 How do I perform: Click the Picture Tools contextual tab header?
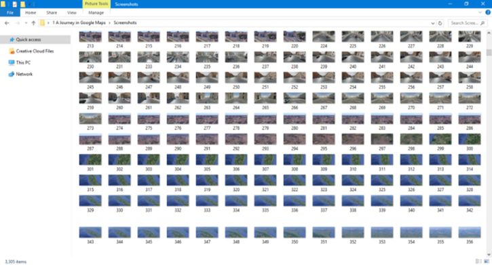pos(96,4)
